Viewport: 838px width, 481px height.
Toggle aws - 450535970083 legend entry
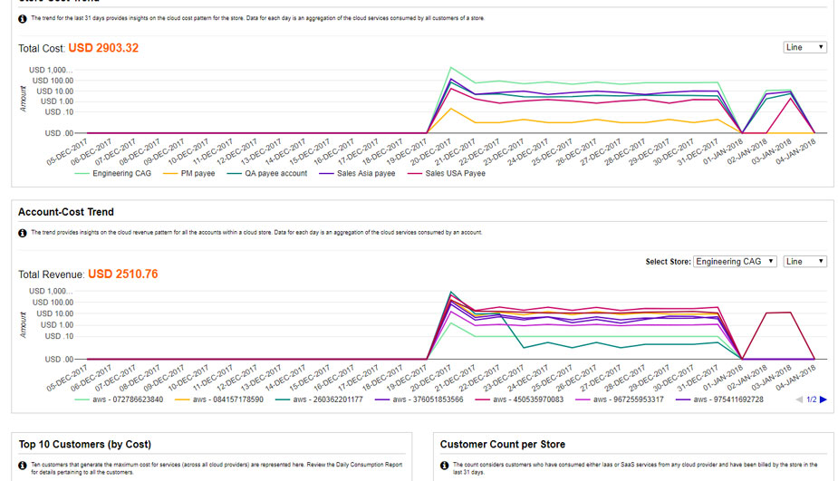(x=519, y=399)
